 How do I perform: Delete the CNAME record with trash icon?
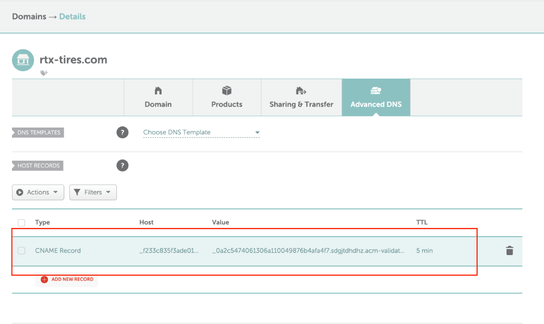[x=509, y=251]
